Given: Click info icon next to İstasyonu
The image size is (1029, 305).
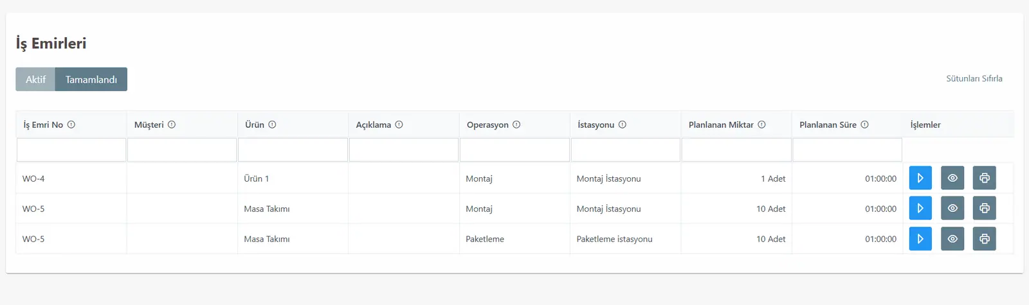Looking at the screenshot, I should click(x=622, y=125).
